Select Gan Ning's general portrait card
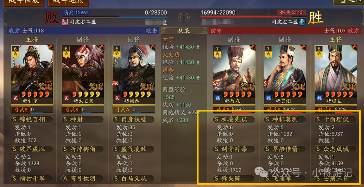364x187 pixels. click(32, 75)
